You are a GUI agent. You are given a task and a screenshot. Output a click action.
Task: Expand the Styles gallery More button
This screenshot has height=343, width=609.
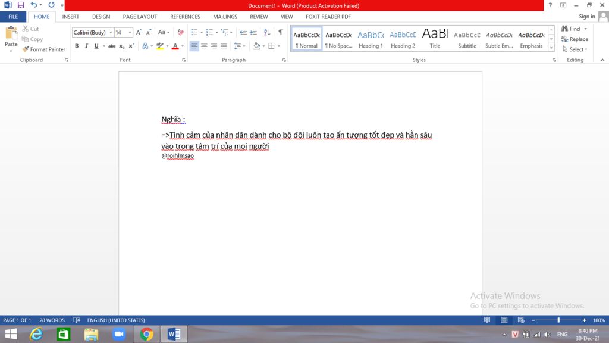click(551, 48)
